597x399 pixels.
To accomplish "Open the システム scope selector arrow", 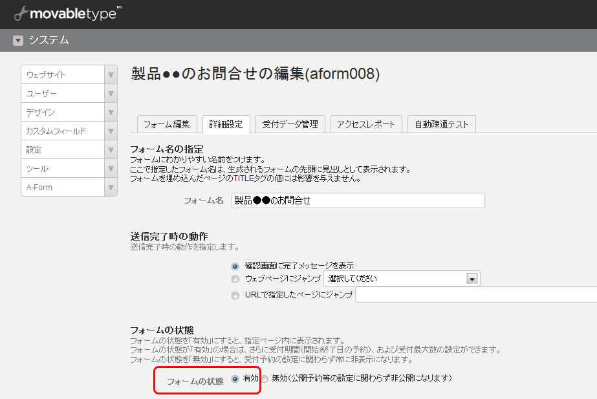I will click(18, 41).
